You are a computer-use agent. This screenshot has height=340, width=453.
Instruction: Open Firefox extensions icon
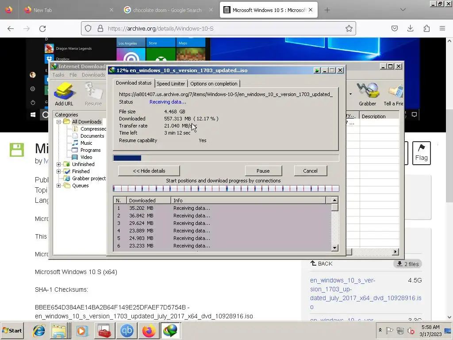tap(426, 28)
